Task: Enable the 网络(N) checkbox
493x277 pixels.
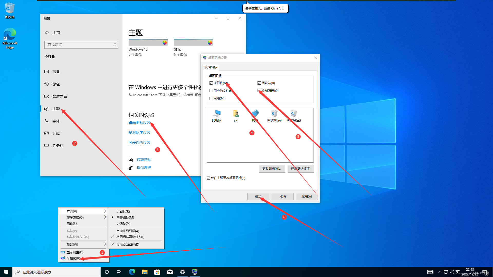Action: click(x=211, y=98)
